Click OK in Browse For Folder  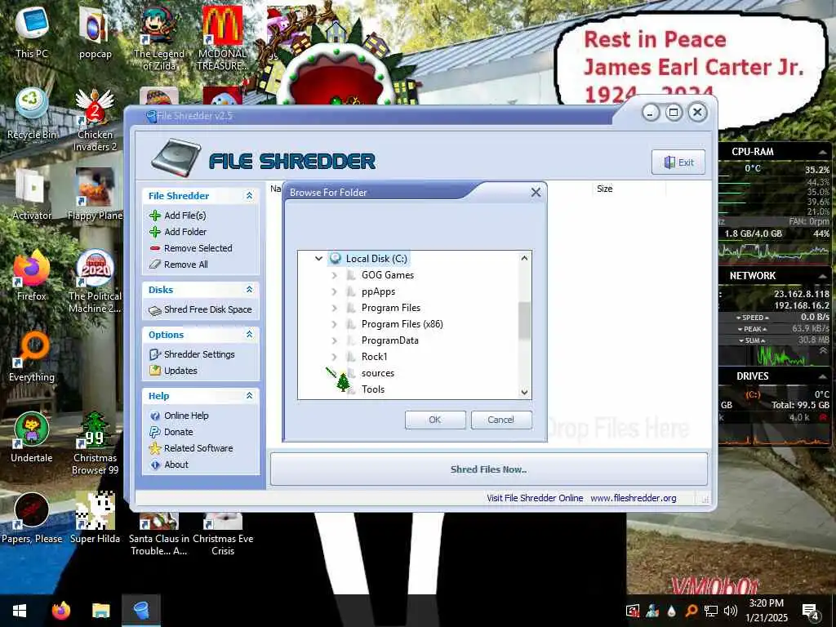435,420
